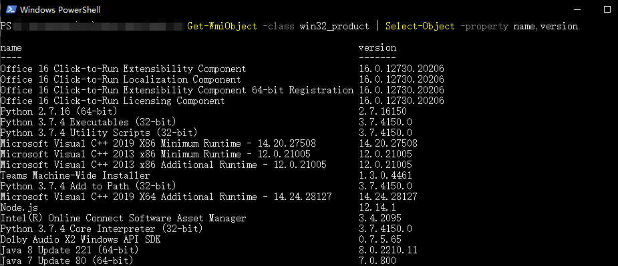Click the version column header

pos(377,48)
